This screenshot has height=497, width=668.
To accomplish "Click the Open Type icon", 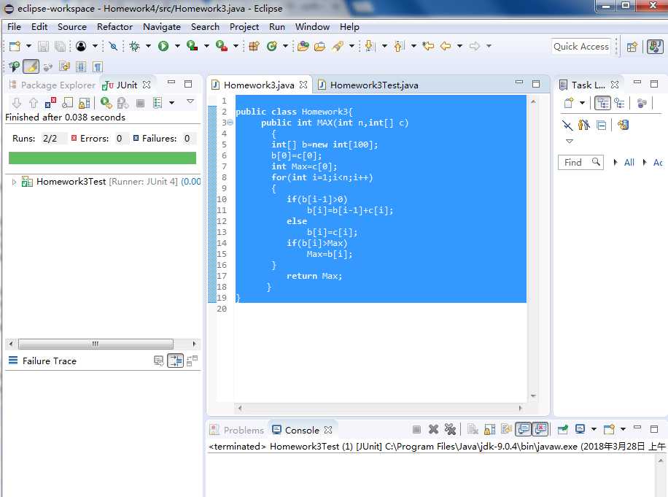I will [303, 46].
